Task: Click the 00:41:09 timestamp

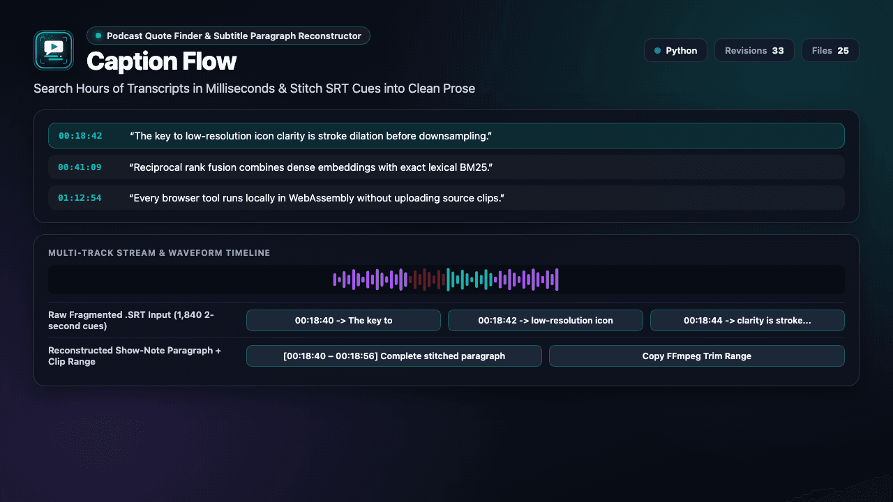Action: (x=80, y=167)
